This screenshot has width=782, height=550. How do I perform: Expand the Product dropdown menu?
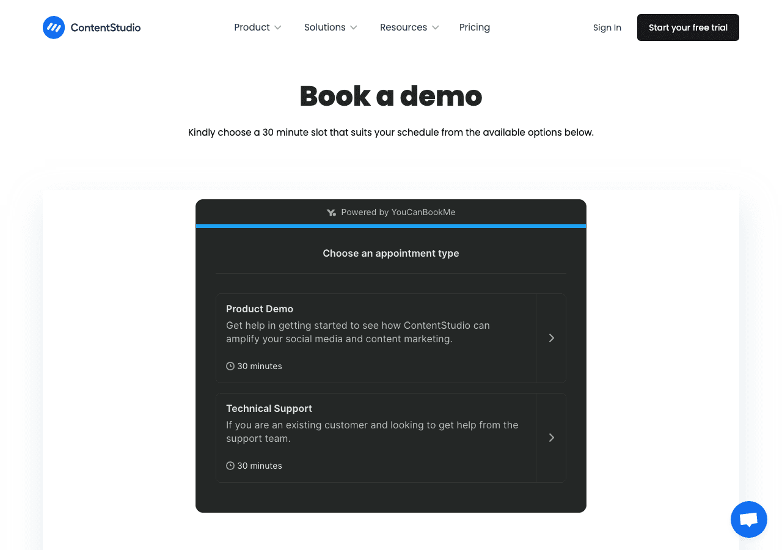tap(258, 28)
